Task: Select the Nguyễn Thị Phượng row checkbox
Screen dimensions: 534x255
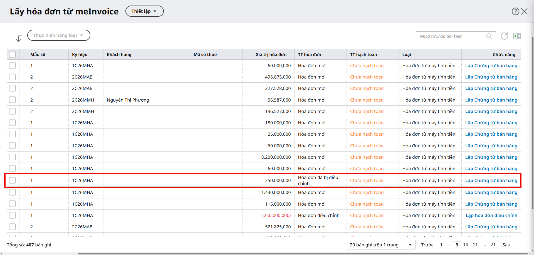Action: tap(13, 100)
